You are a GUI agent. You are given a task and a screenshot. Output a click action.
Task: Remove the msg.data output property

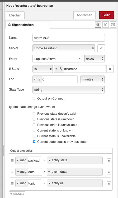click(x=109, y=172)
